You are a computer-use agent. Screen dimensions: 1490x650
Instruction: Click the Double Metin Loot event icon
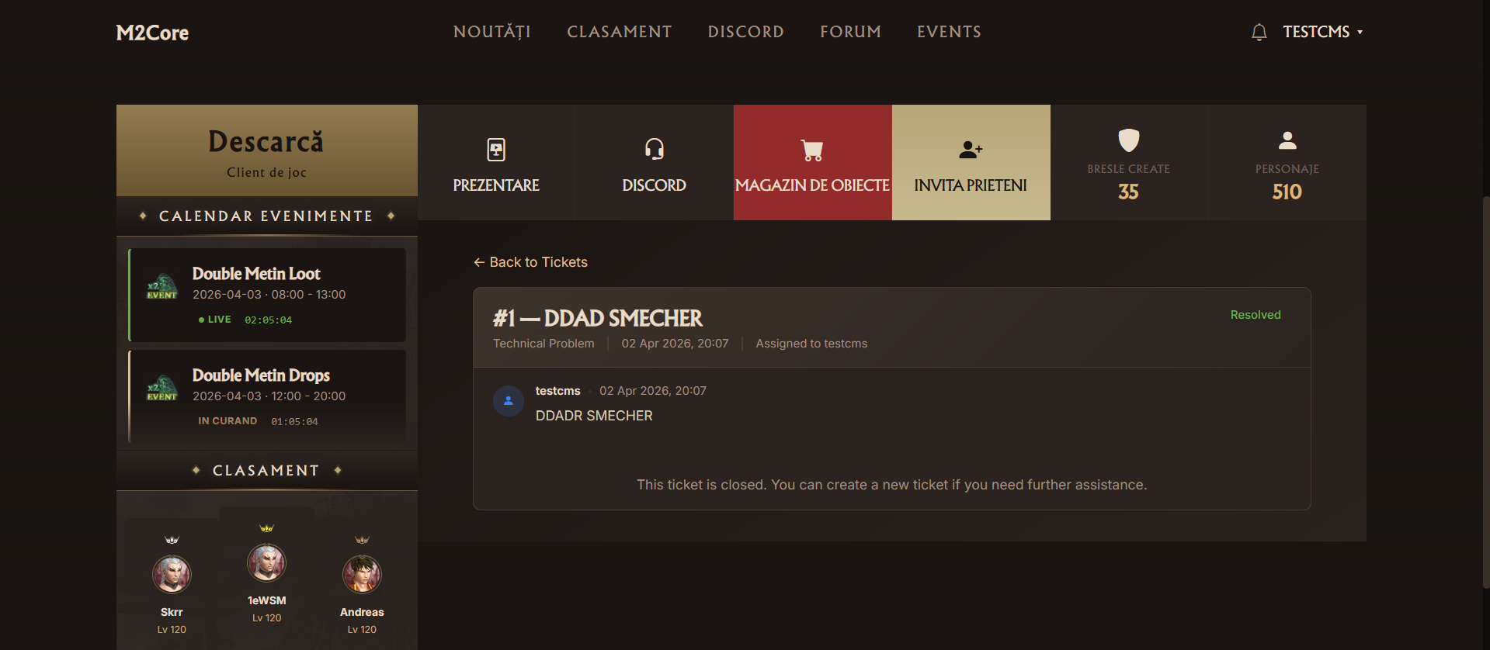[x=162, y=286]
